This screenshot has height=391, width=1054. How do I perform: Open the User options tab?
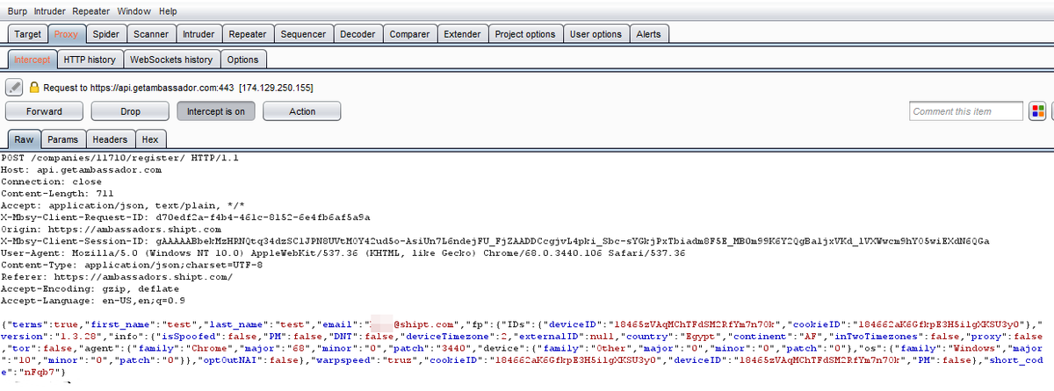pyautogui.click(x=596, y=34)
